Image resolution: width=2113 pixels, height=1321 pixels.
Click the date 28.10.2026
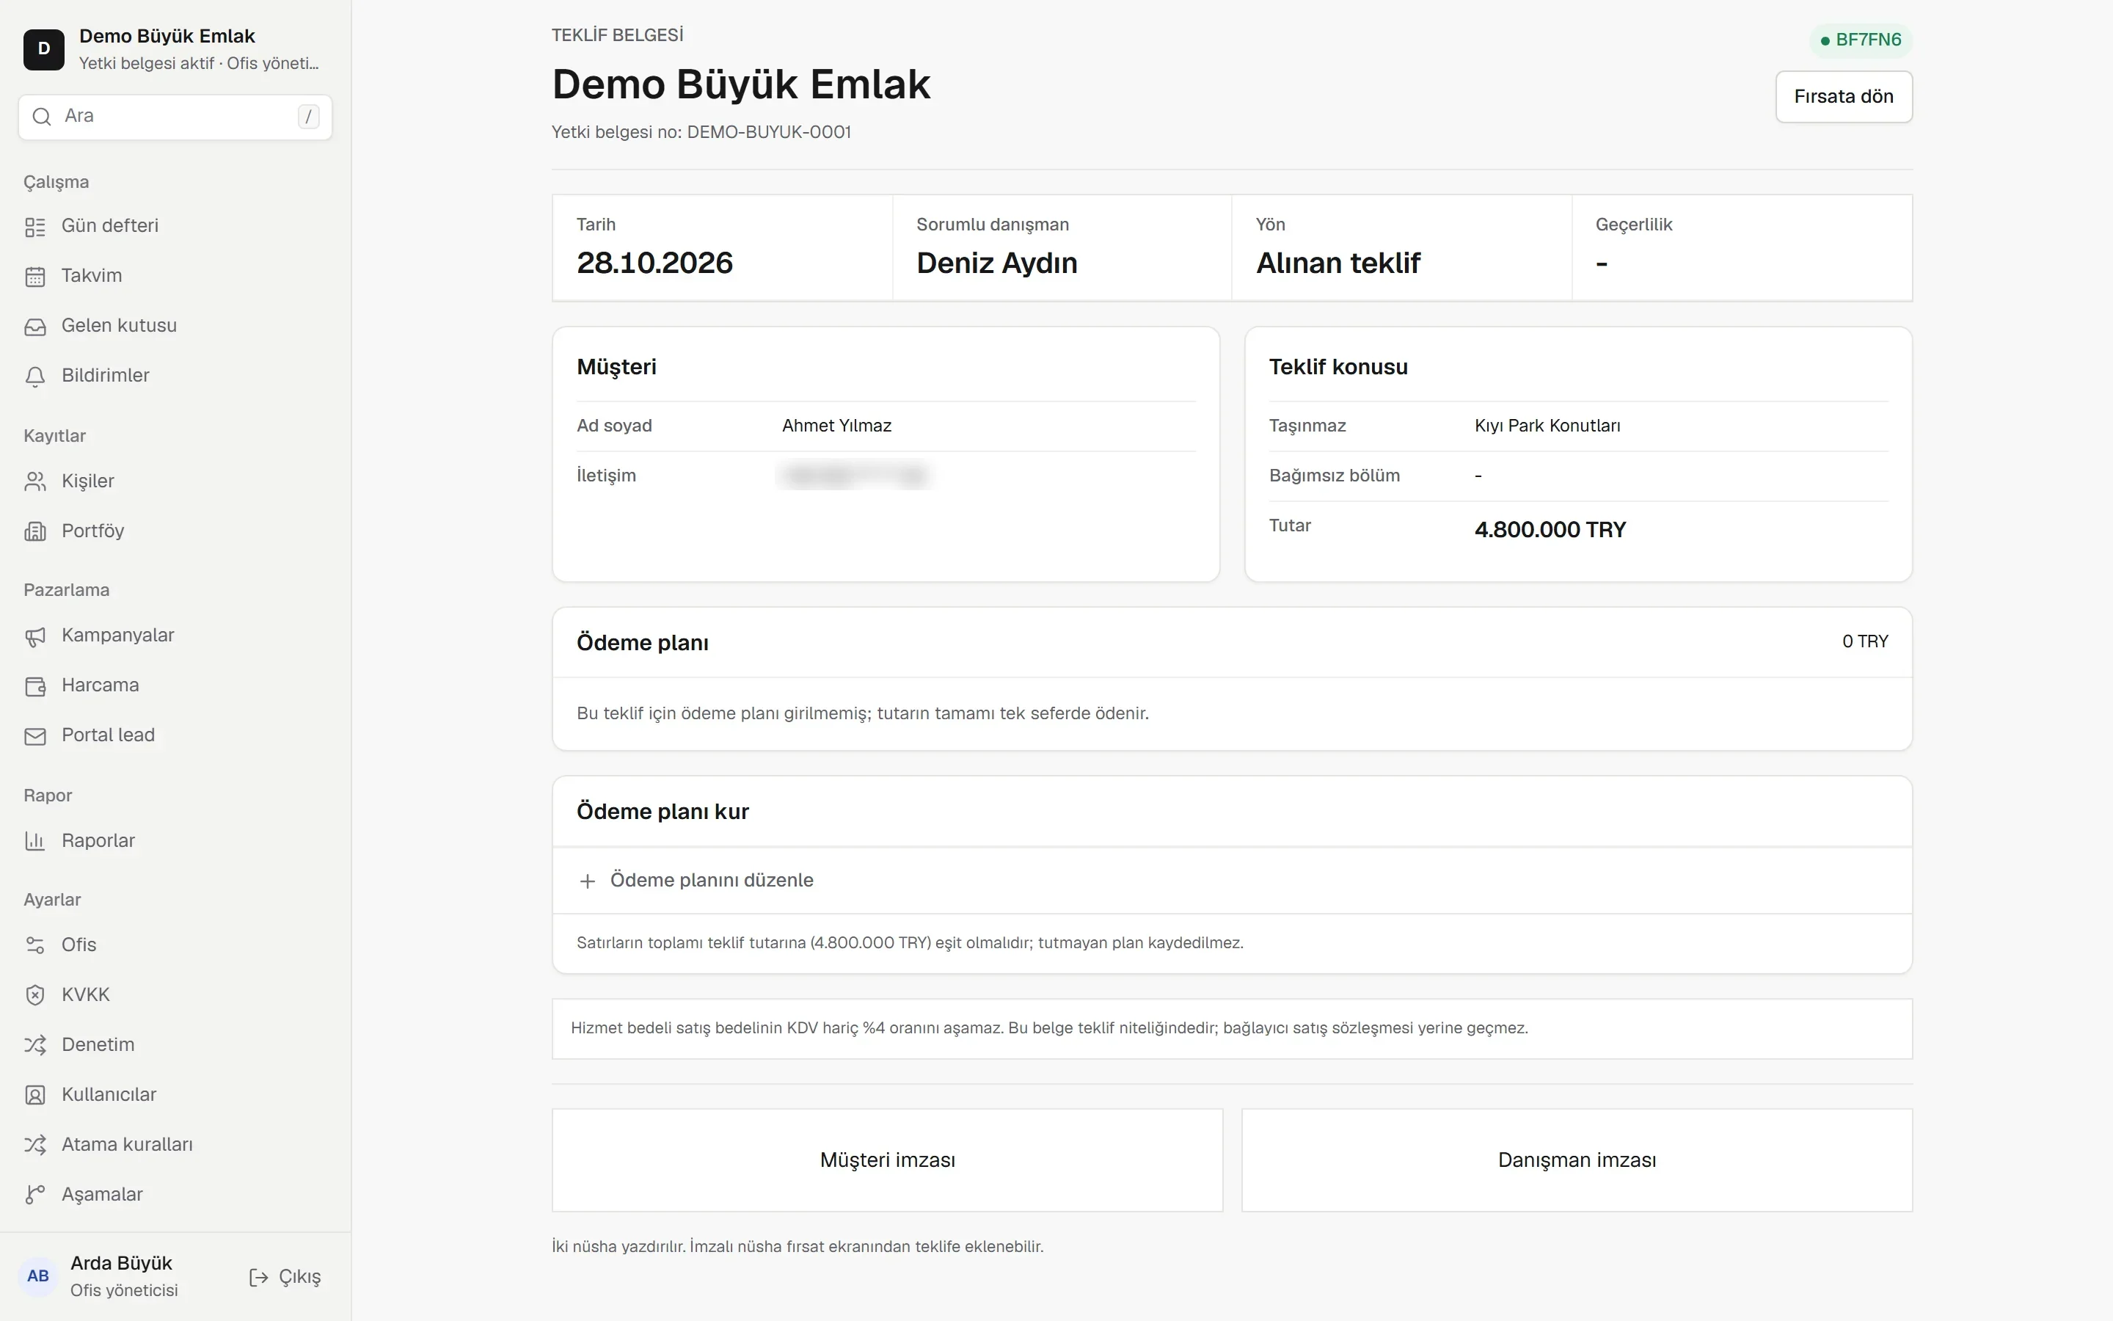655,263
